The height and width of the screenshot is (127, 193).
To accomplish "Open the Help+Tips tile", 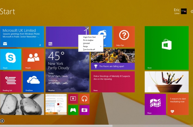I will pos(124,37).
